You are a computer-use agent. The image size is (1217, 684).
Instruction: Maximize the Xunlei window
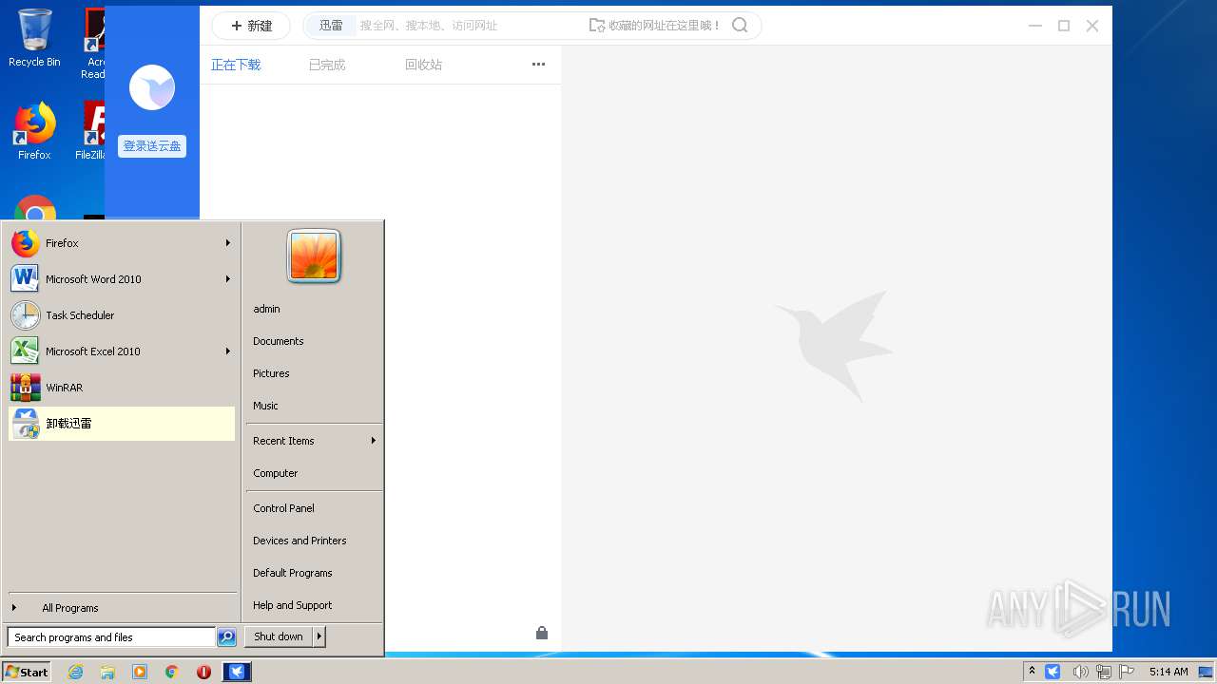click(1064, 26)
